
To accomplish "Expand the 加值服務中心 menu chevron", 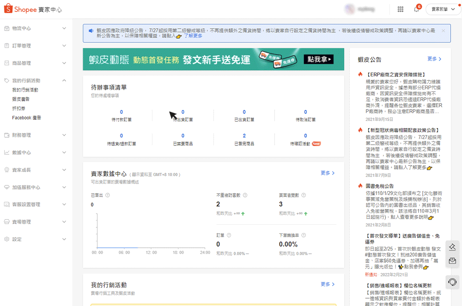I will click(x=64, y=187).
